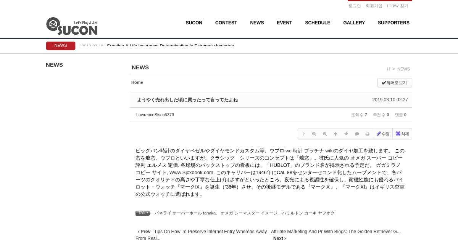The height and width of the screenshot is (240, 458).
Task: Click the TAG label icon
Action: [x=143, y=213]
